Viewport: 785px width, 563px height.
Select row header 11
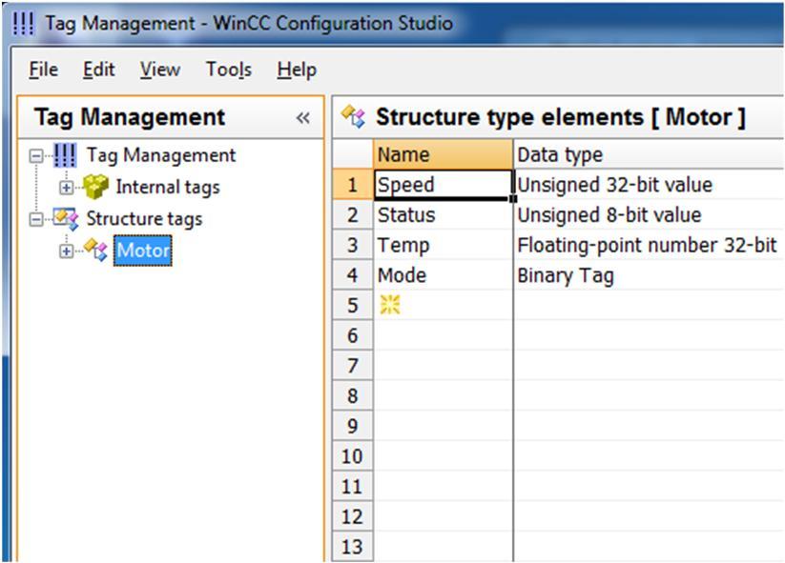click(353, 486)
